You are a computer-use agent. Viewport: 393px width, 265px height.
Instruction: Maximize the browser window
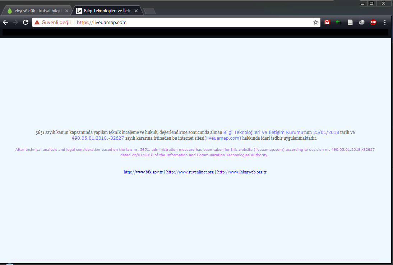coord(371,3)
